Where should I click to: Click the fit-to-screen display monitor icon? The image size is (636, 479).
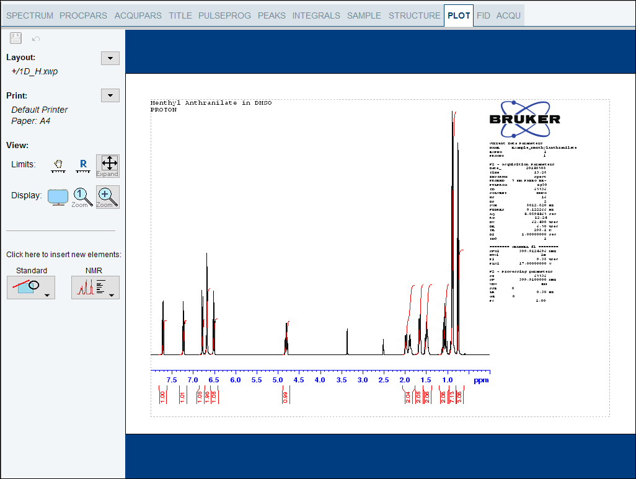click(x=58, y=197)
